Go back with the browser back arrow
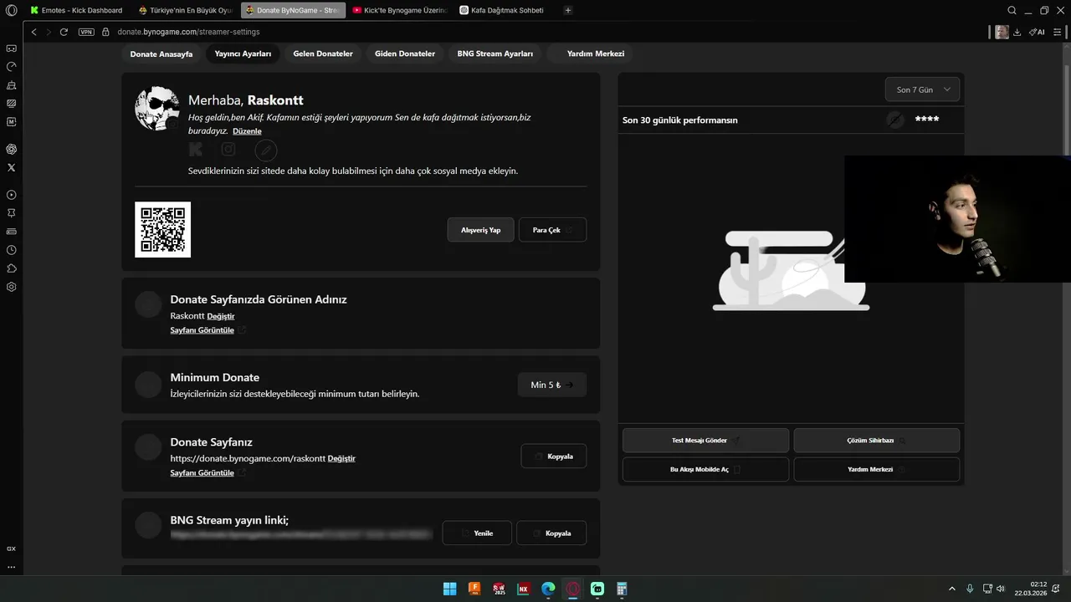The width and height of the screenshot is (1071, 602). tap(33, 32)
